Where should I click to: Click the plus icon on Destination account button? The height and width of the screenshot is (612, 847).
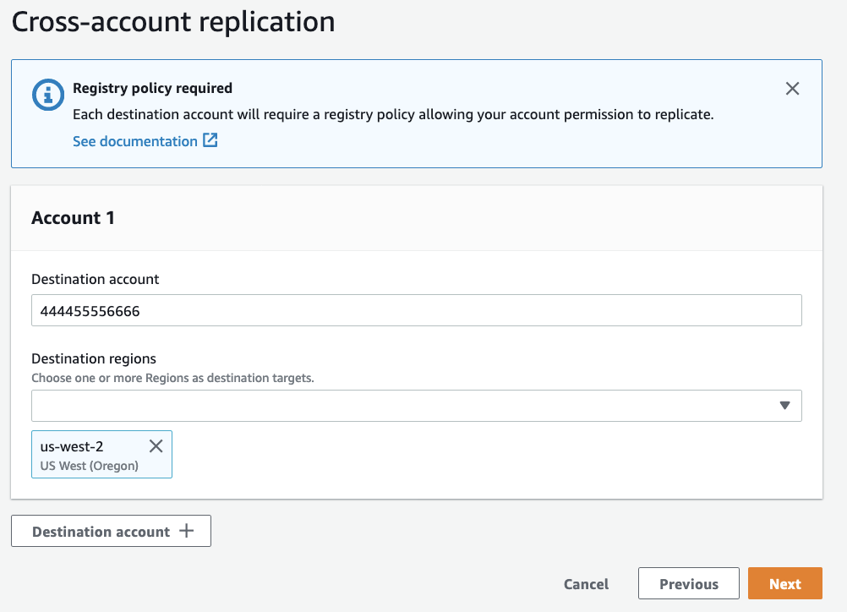point(186,532)
